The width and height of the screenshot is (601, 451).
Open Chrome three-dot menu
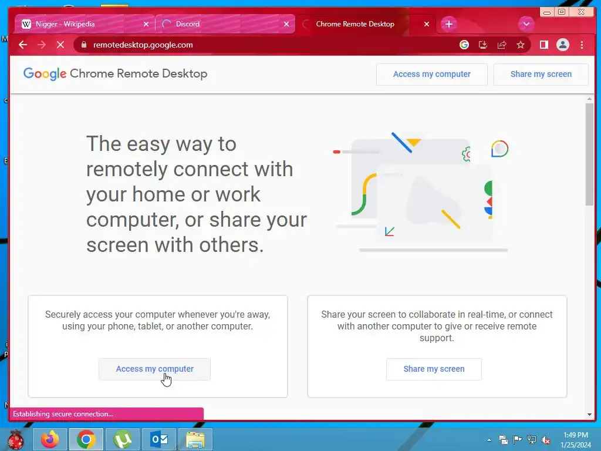(582, 45)
